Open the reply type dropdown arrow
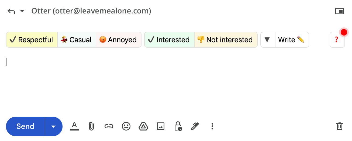 click(22, 11)
